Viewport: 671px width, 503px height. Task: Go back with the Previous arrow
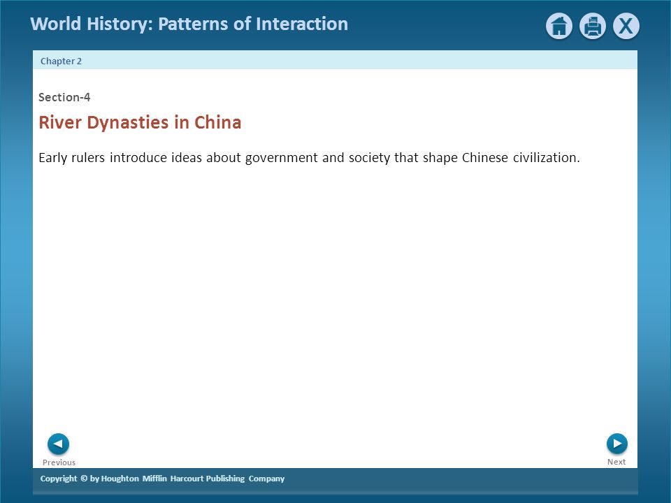58,444
